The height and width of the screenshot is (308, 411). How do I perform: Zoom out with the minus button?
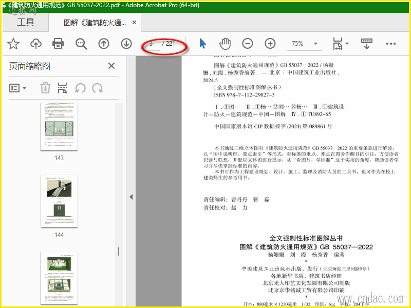point(248,44)
